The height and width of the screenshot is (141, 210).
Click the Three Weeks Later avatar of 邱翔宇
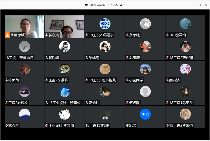(x=105, y=24)
